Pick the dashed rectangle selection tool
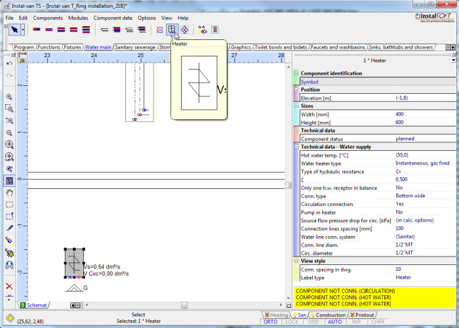Screen dimensions: 459x328 tap(9, 205)
